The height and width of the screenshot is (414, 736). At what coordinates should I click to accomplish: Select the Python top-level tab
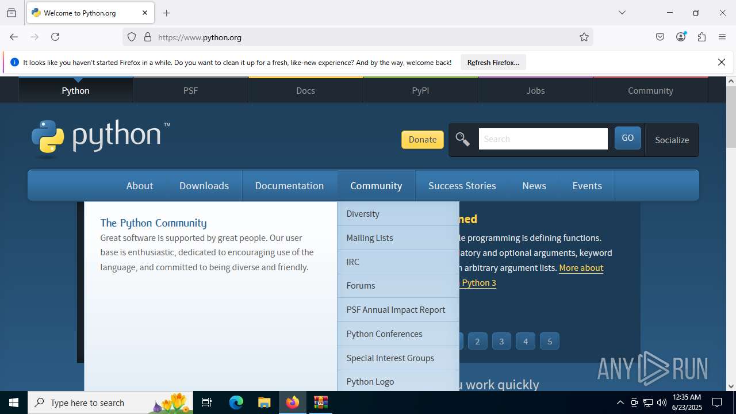(x=76, y=90)
